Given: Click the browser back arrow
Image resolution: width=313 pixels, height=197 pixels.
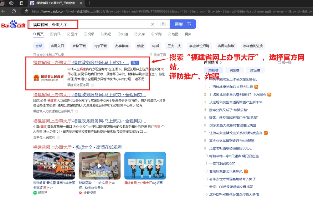Looking at the screenshot, I should 3,11.
